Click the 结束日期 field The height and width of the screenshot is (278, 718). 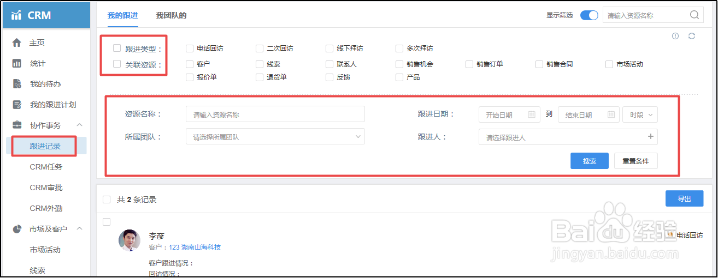pos(589,114)
